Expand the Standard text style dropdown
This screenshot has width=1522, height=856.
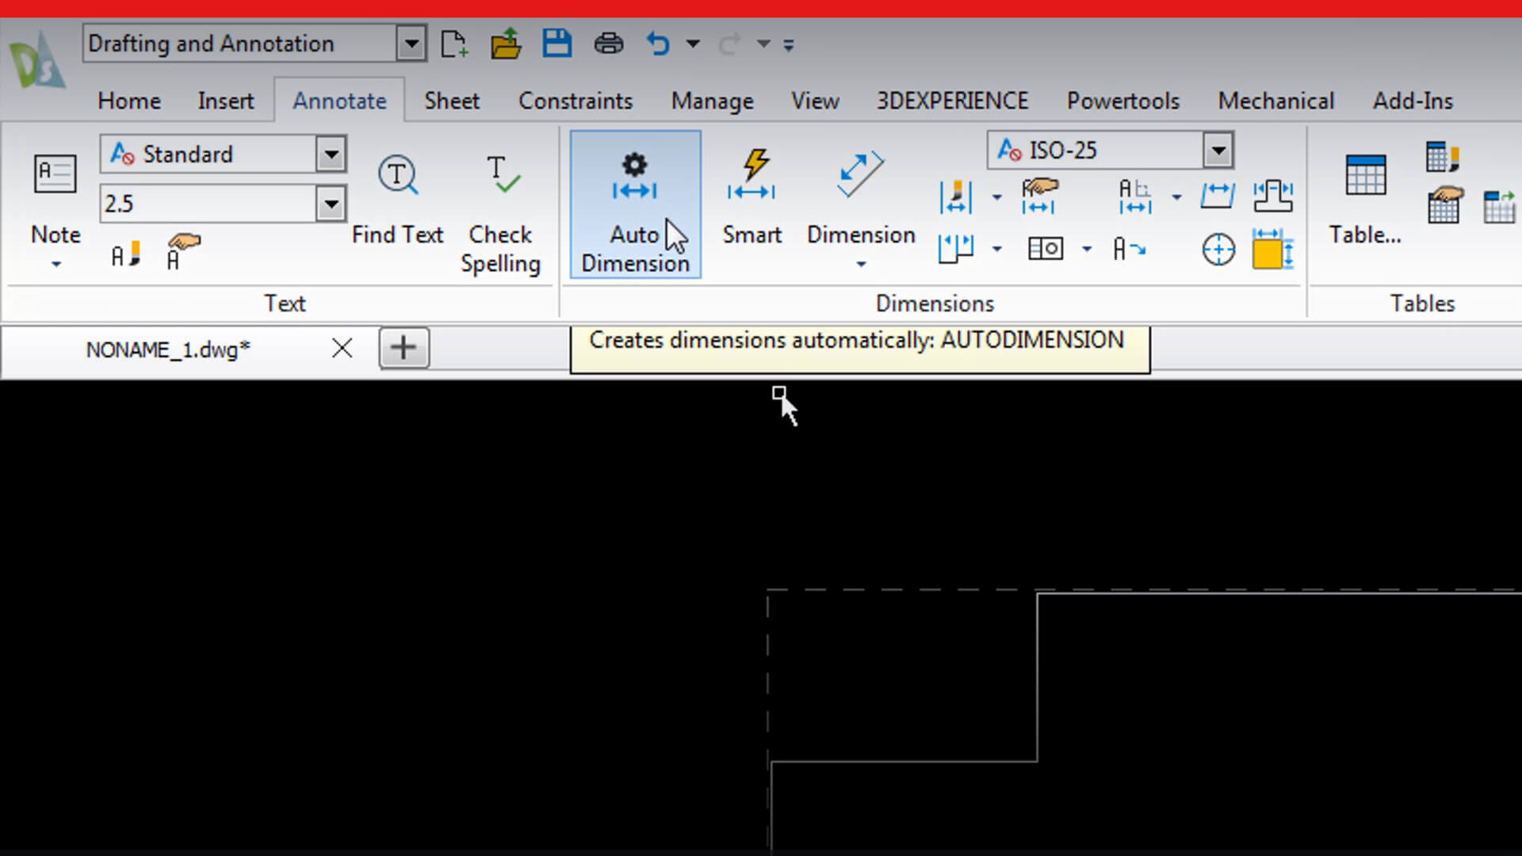pos(331,154)
